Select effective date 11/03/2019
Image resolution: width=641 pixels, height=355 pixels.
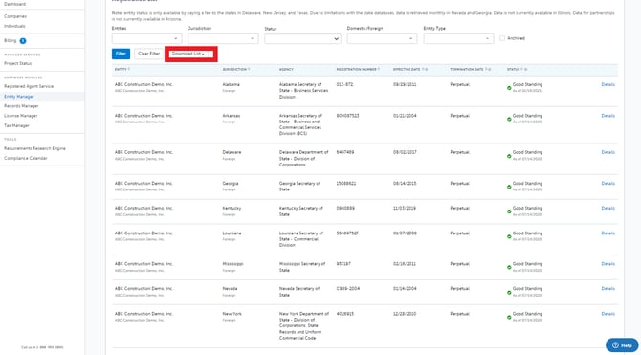pos(405,209)
